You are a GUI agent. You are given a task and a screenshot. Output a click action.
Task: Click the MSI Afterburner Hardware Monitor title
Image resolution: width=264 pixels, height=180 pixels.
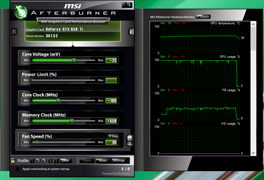[172, 17]
